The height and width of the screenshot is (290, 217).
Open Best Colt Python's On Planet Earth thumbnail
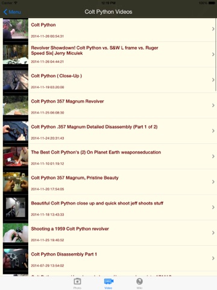(16, 156)
